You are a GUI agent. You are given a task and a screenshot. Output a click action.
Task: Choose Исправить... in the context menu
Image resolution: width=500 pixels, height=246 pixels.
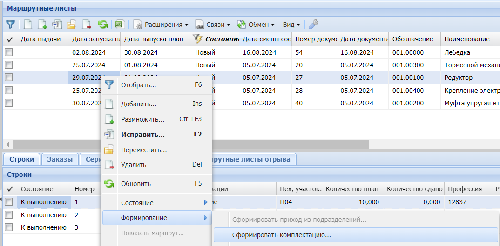coord(142,135)
